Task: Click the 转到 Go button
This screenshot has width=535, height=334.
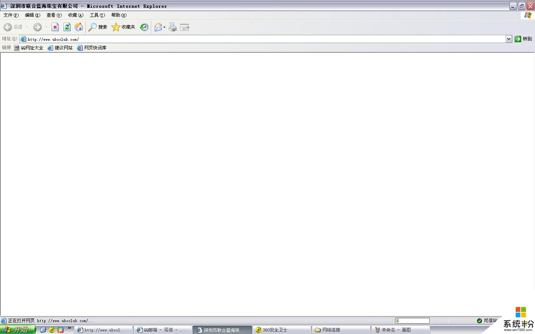Action: [x=523, y=39]
